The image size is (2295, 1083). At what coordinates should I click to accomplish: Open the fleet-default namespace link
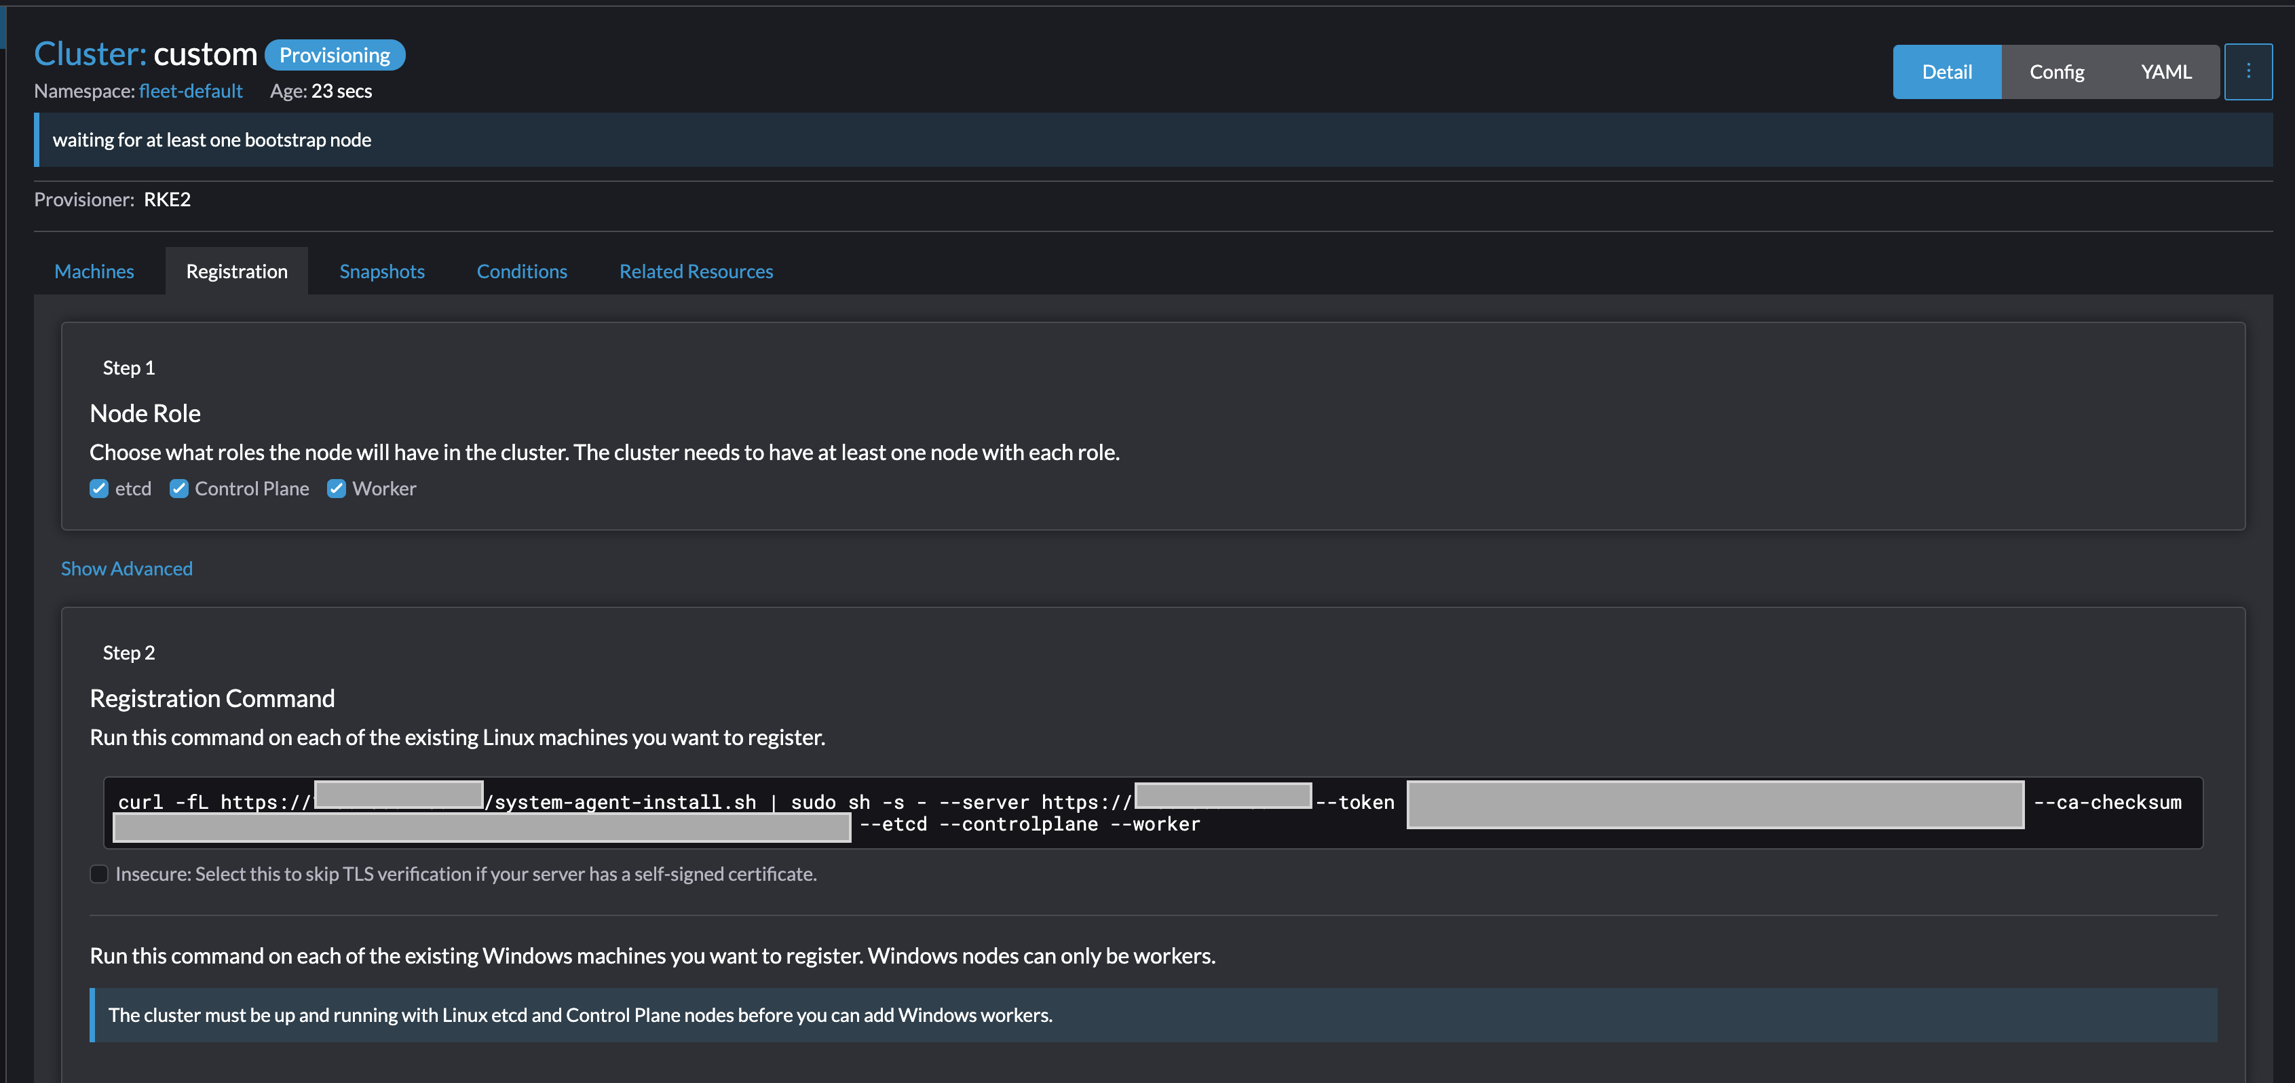tap(191, 91)
